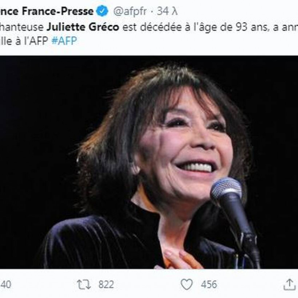This screenshot has width=298, height=298.
Task: Like the tweet with the heart icon
Action: (187, 284)
